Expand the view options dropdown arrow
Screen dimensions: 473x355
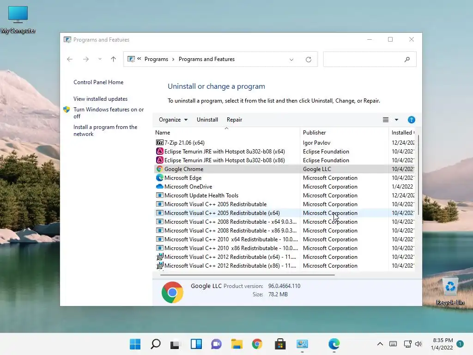tap(396, 120)
